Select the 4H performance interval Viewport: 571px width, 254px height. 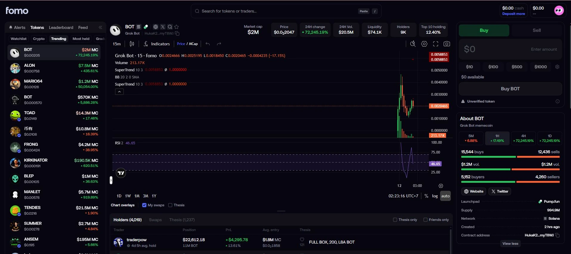(x=523, y=138)
